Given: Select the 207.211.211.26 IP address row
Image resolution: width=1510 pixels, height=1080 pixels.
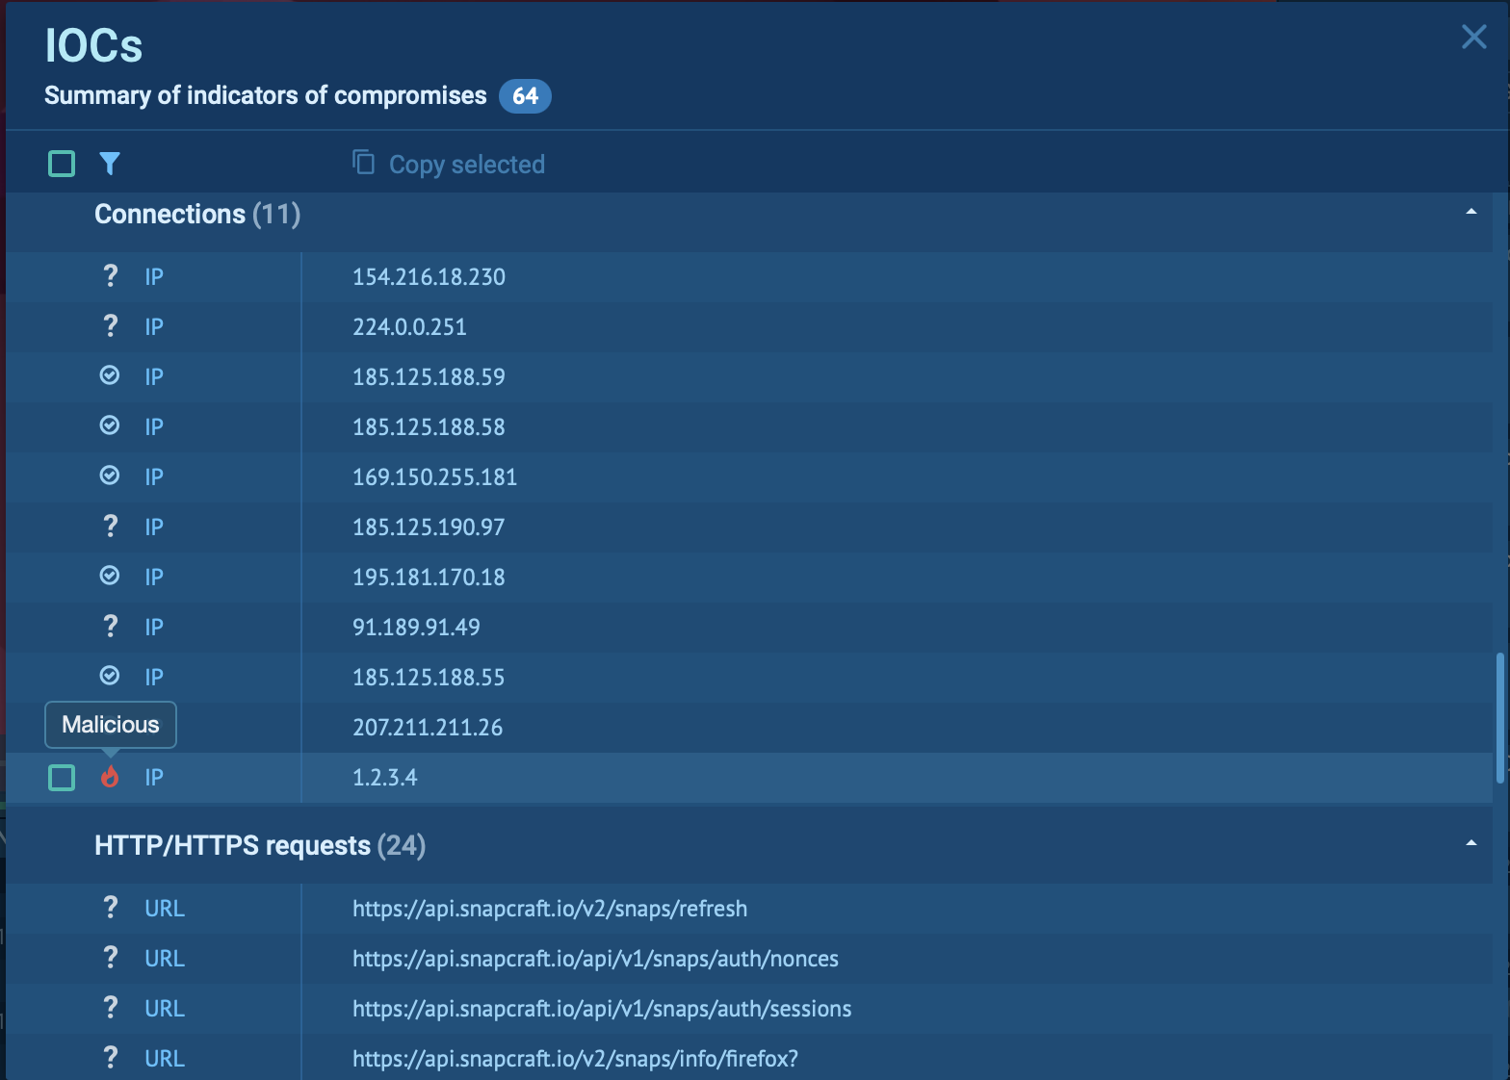Looking at the screenshot, I should click(428, 728).
